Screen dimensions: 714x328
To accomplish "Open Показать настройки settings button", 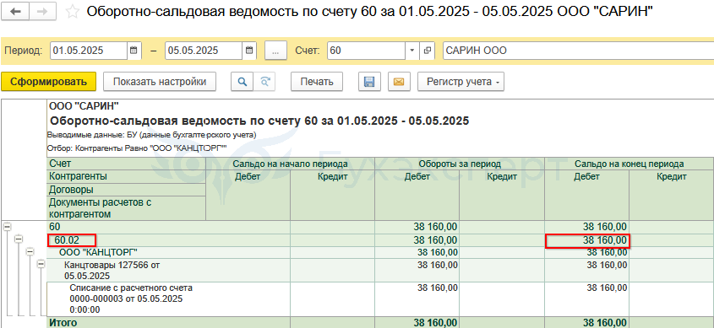I will 160,82.
